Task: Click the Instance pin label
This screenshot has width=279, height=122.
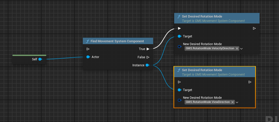Action: click(x=138, y=65)
